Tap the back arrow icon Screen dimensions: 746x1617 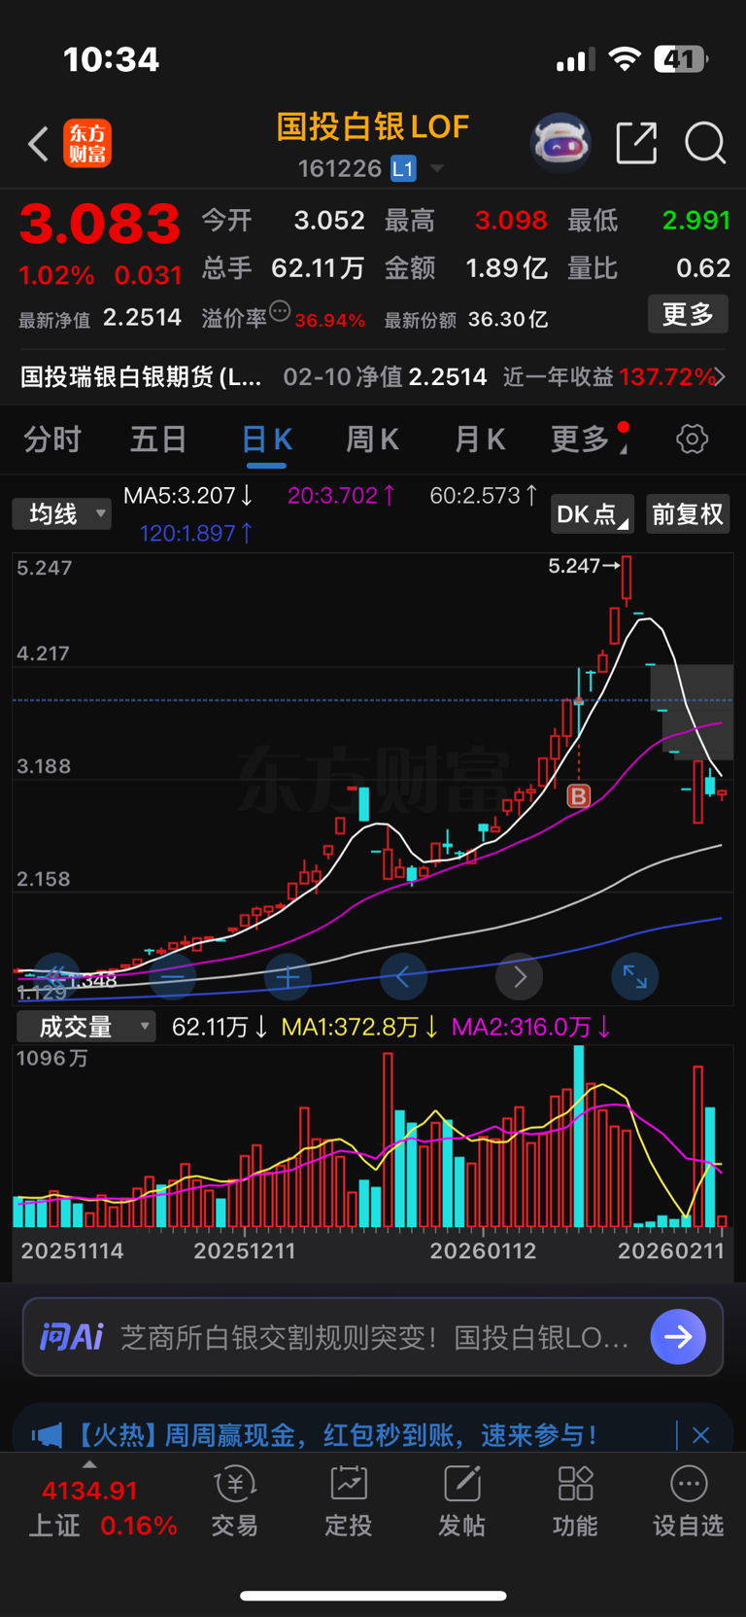click(x=38, y=144)
